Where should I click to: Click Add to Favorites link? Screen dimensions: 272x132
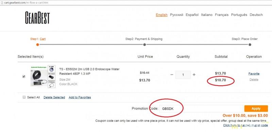(x=80, y=97)
